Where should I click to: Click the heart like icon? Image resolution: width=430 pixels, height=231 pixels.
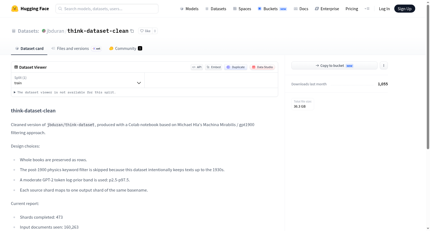coord(142,31)
